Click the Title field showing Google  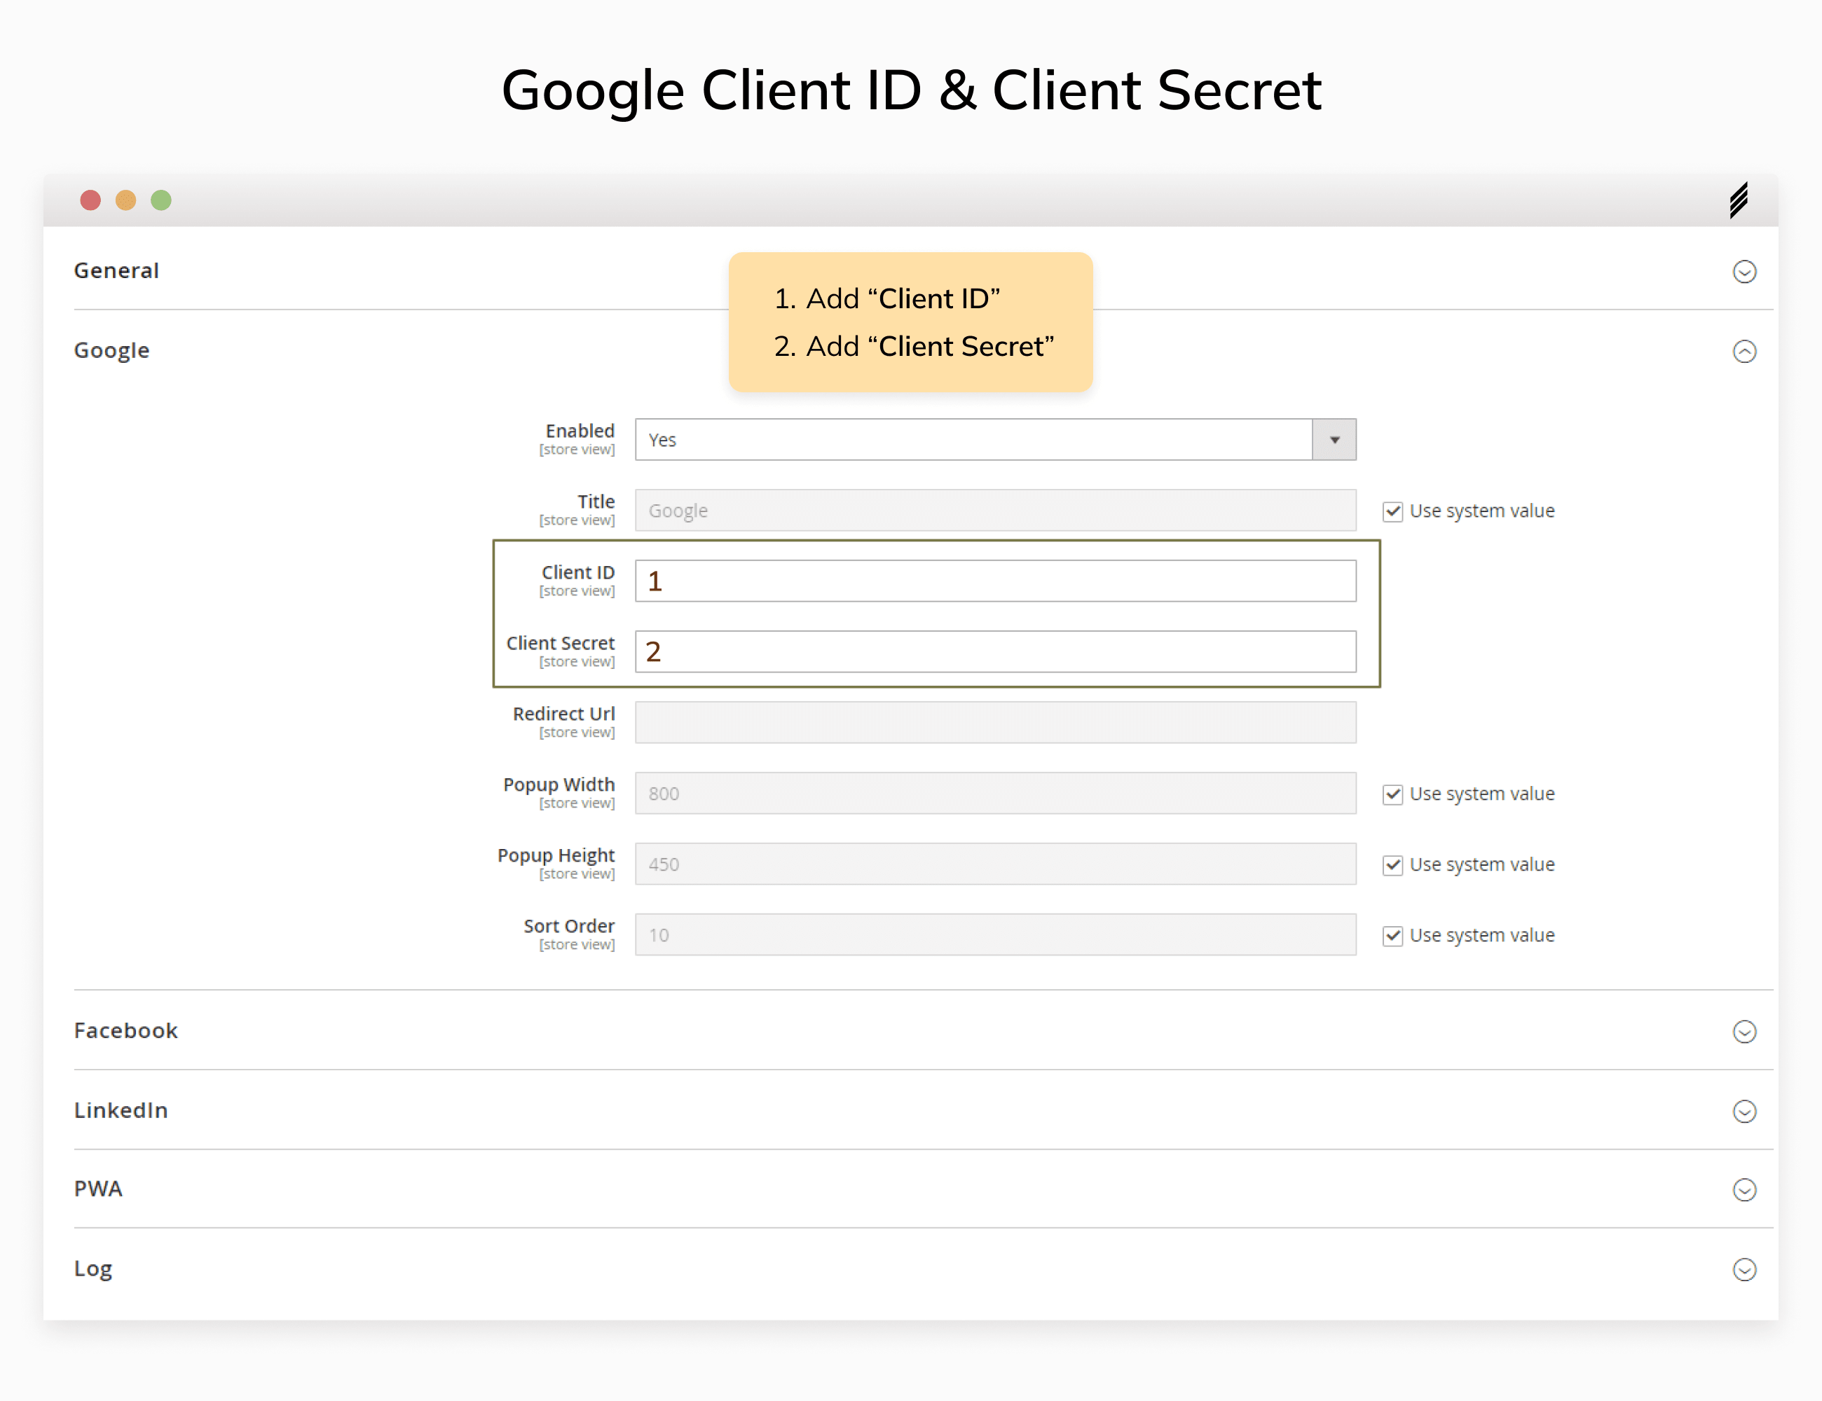(x=995, y=511)
